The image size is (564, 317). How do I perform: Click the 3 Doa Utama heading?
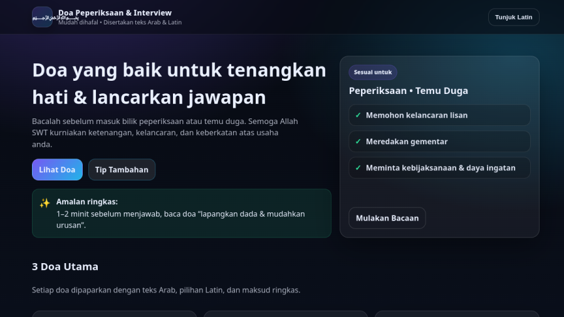65,267
